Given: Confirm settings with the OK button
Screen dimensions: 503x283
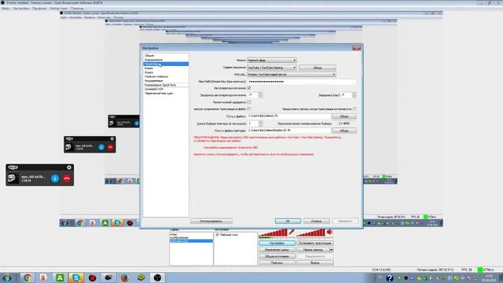Looking at the screenshot, I should 288,221.
